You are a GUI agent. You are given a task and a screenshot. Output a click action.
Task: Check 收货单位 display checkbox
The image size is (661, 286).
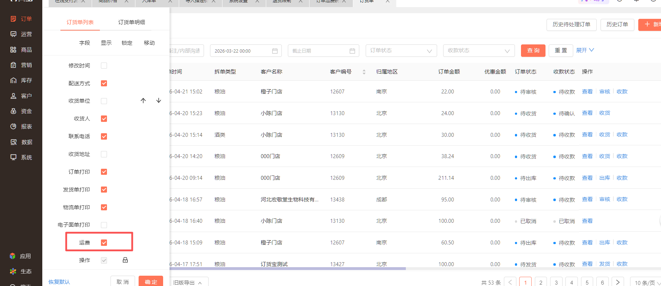(104, 101)
